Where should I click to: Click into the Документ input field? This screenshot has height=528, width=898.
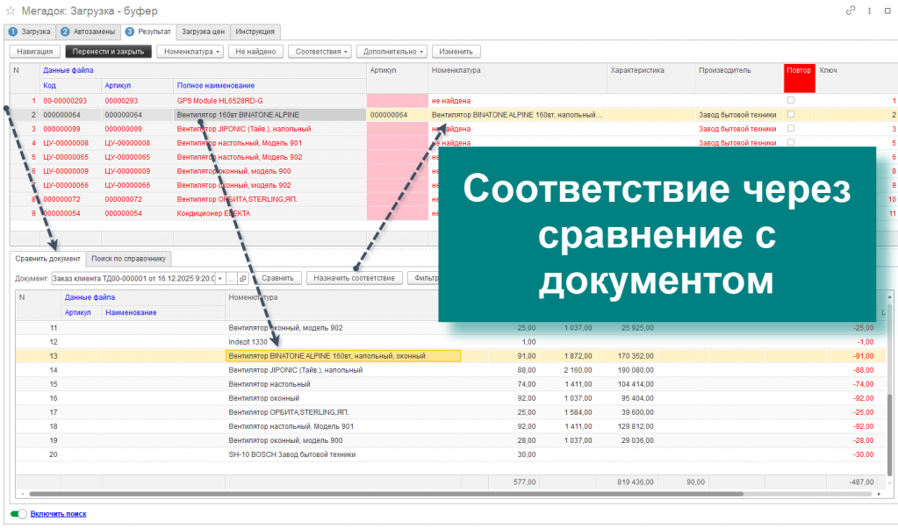(133, 278)
